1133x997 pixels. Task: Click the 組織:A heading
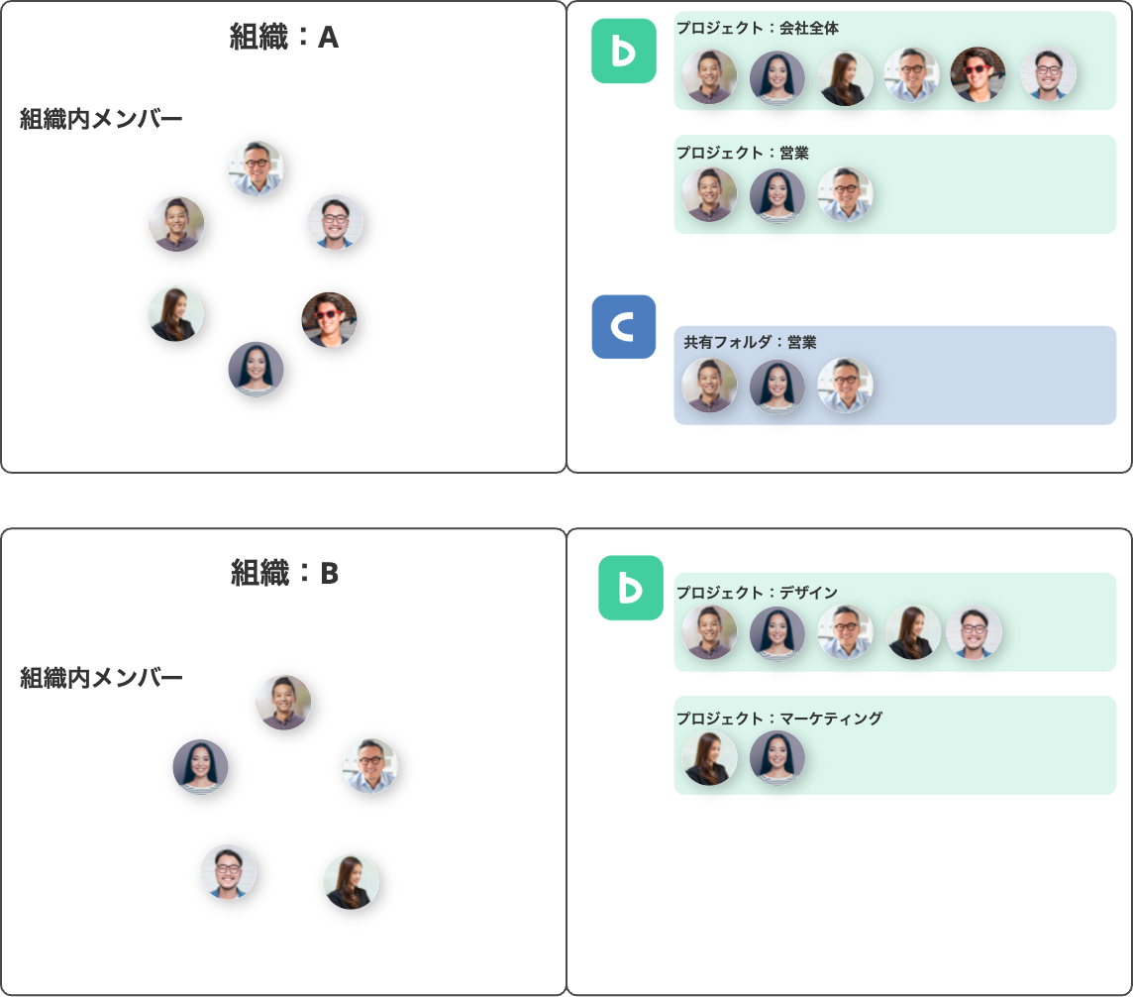coord(284,37)
